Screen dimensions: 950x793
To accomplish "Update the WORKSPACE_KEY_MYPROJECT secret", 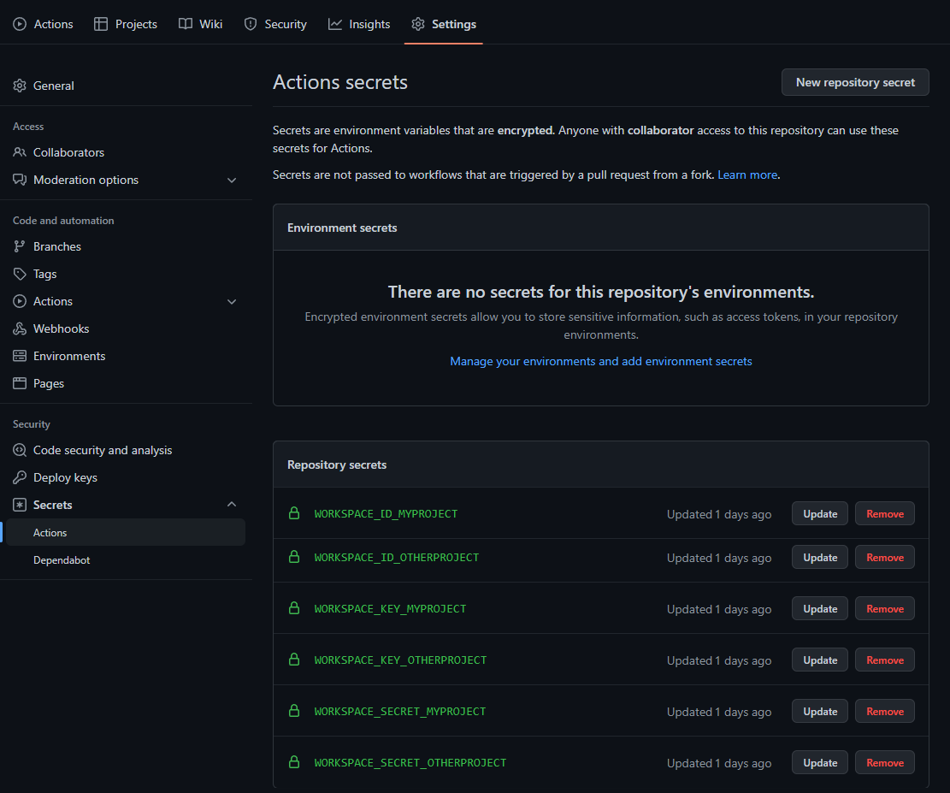I will pyautogui.click(x=819, y=609).
